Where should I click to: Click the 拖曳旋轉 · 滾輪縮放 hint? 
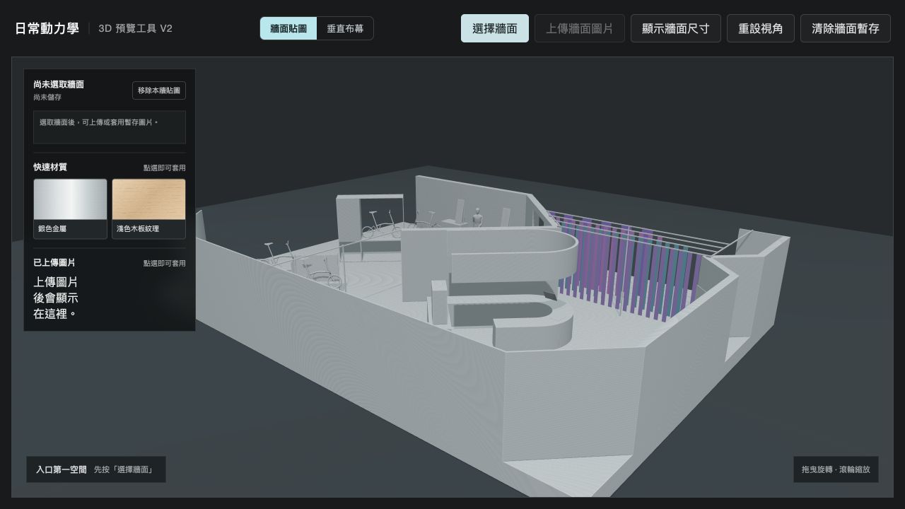pyautogui.click(x=836, y=469)
